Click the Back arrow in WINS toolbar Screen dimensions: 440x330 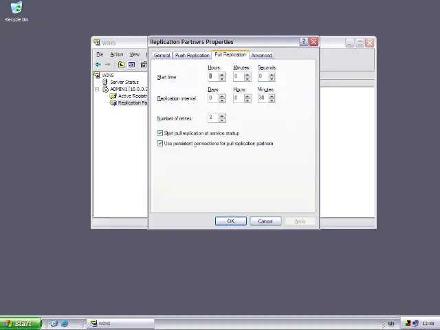[x=98, y=65]
